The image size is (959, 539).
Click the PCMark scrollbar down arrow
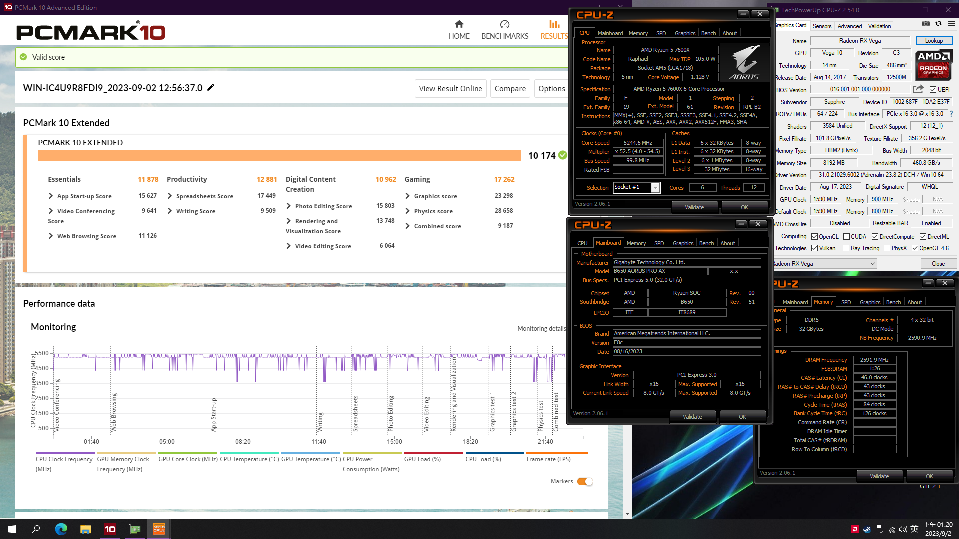click(627, 514)
